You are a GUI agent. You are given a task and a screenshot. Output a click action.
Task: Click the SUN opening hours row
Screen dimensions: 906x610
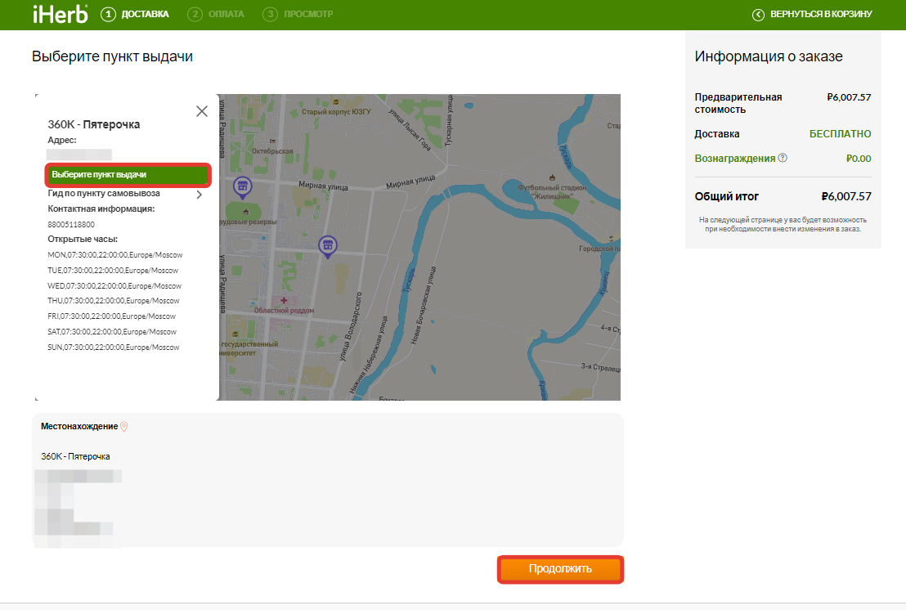tap(113, 348)
